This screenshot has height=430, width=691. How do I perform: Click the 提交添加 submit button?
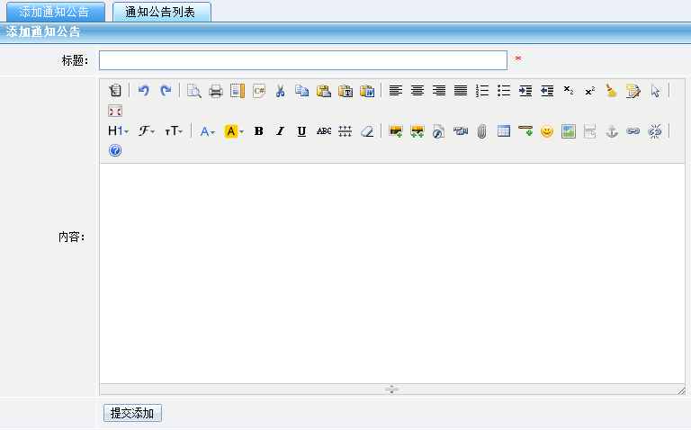pyautogui.click(x=132, y=414)
